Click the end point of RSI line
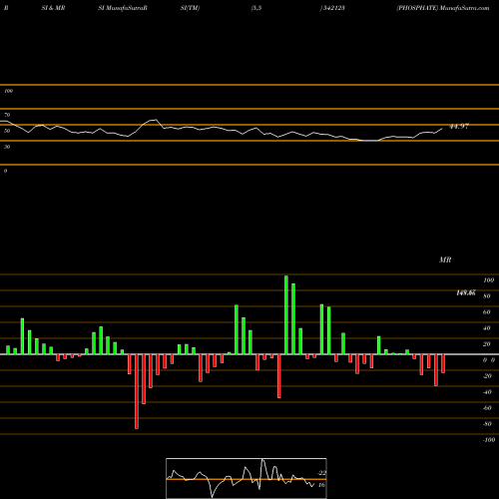Screen dimensions: 499x499 [x=442, y=129]
